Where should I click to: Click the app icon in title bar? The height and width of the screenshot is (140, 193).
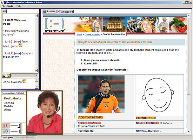pos(2,2)
